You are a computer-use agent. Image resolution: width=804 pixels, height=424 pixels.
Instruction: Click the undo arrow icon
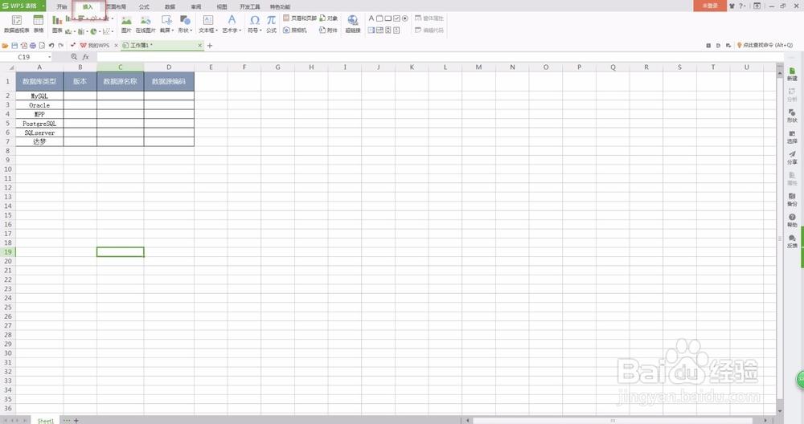(x=51, y=46)
